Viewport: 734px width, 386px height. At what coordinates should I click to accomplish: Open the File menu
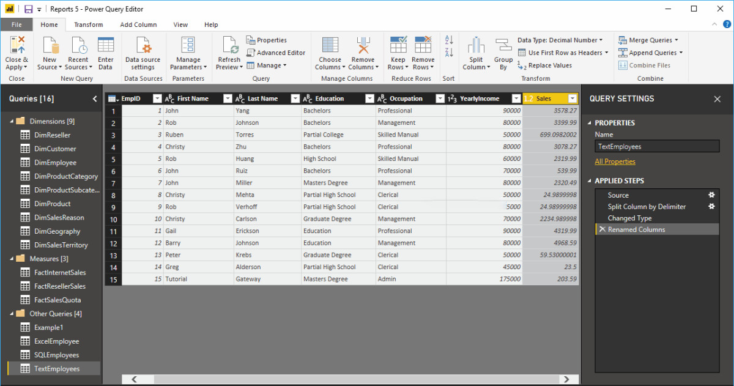click(17, 24)
